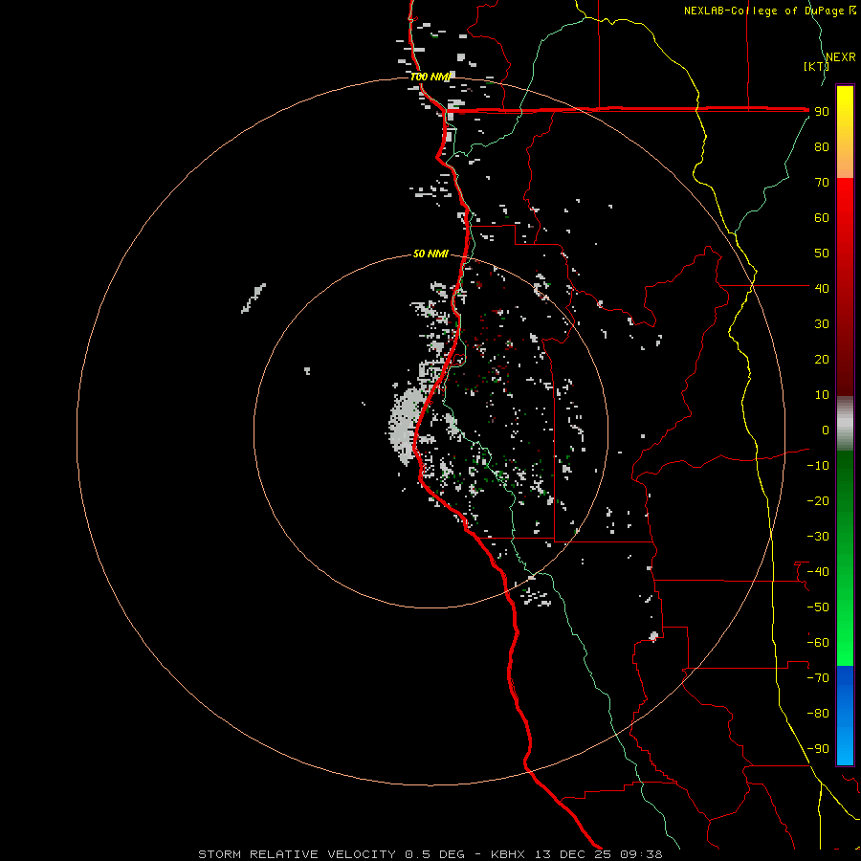Click the 0.5 DEG elevation text
The image size is (861, 861).
(435, 854)
